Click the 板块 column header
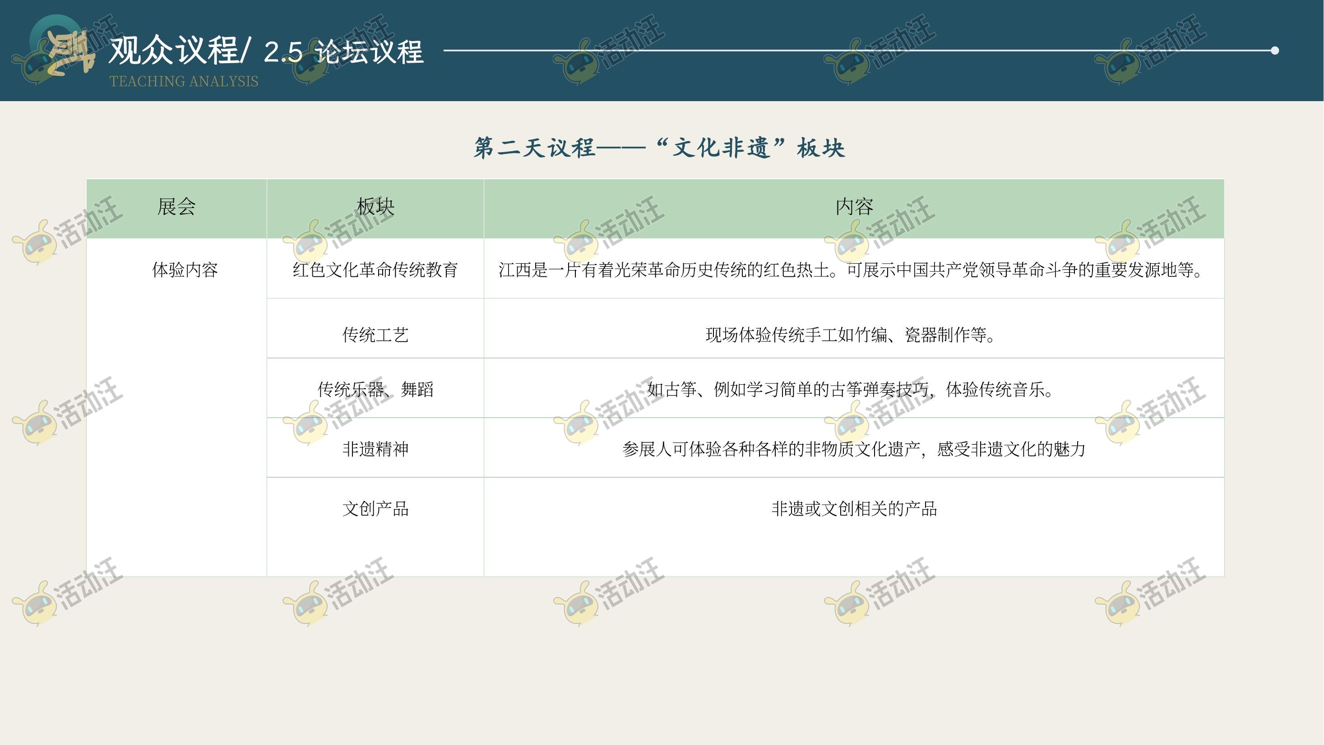The width and height of the screenshot is (1324, 745). point(375,207)
